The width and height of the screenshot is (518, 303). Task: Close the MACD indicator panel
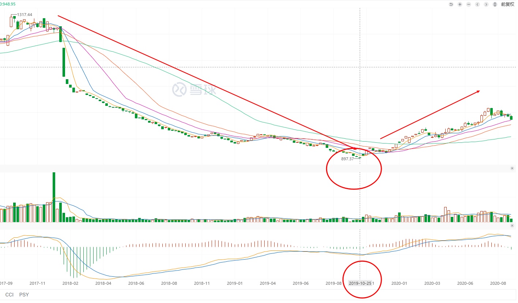[512, 226]
